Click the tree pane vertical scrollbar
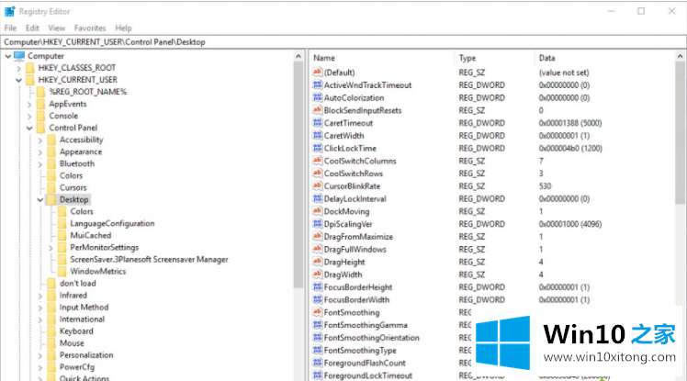This screenshot has width=687, height=381. coord(298,184)
